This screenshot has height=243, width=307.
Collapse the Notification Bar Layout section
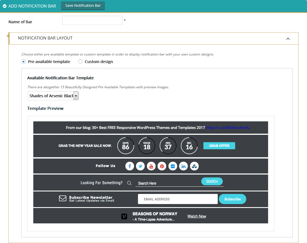coord(288,39)
